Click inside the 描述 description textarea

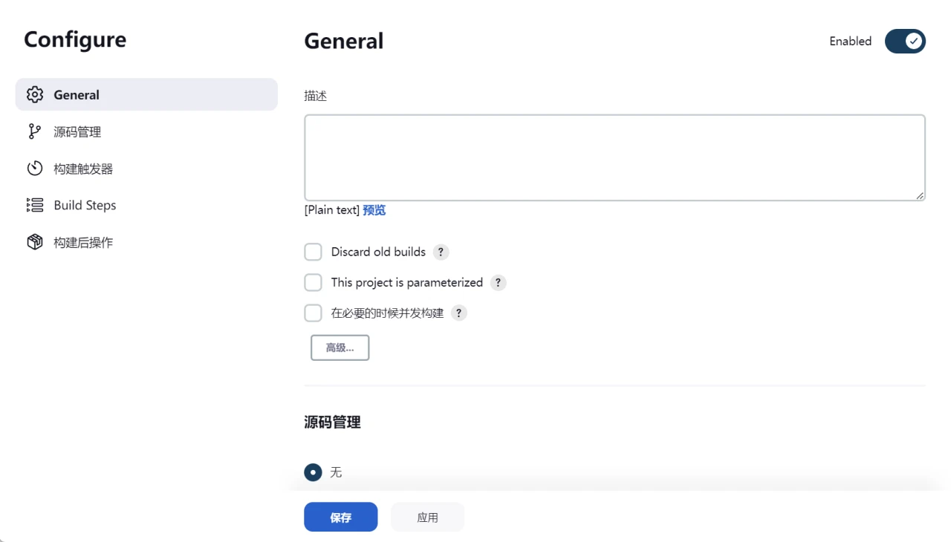tap(614, 157)
